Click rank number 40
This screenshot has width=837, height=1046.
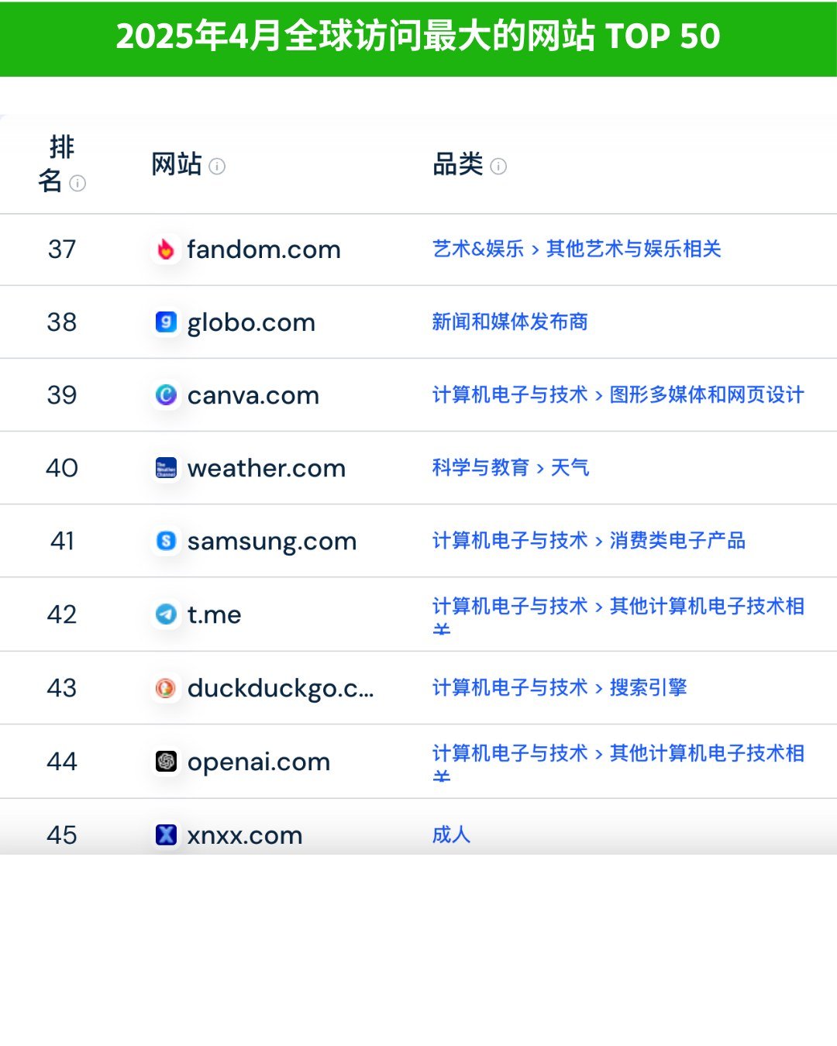(62, 468)
